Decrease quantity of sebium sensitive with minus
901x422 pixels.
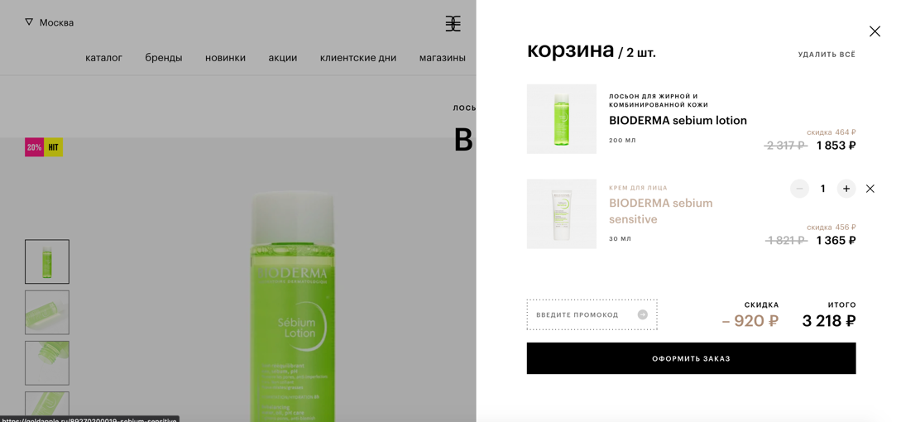click(x=799, y=189)
